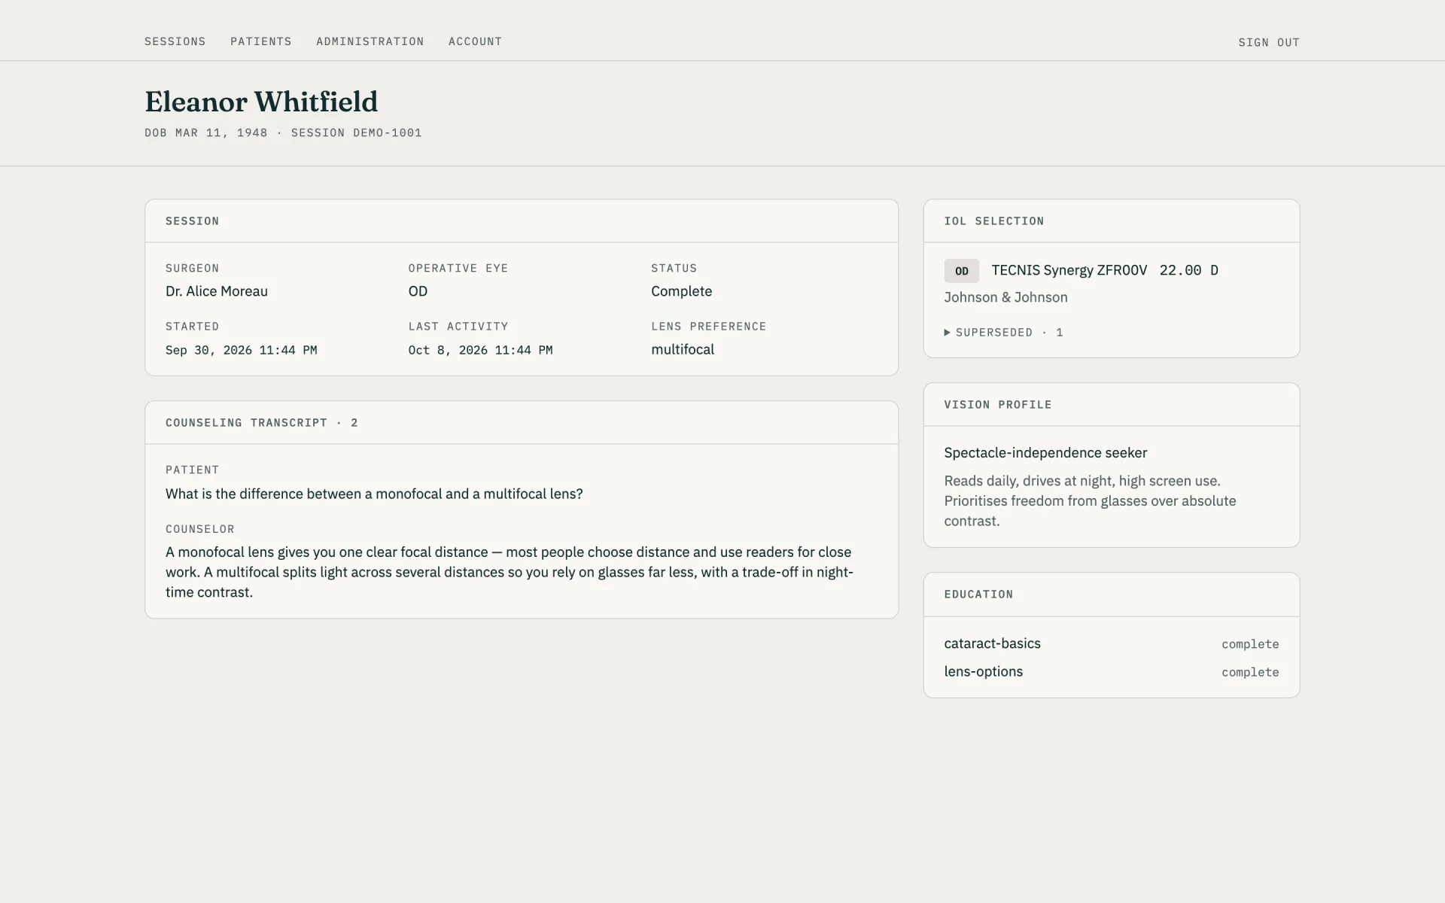Click the lens-options education row
This screenshot has height=903, width=1445.
(x=1112, y=671)
